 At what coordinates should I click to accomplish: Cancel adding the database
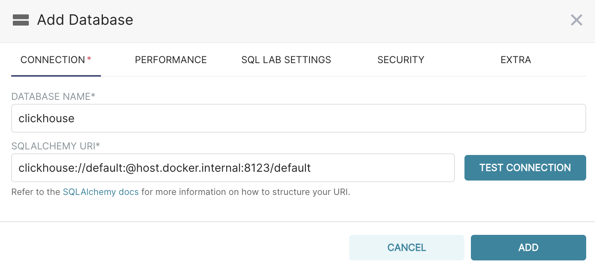coord(406,248)
